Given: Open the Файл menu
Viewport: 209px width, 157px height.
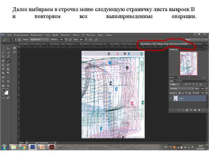Looking at the screenshot, I should (9, 35).
